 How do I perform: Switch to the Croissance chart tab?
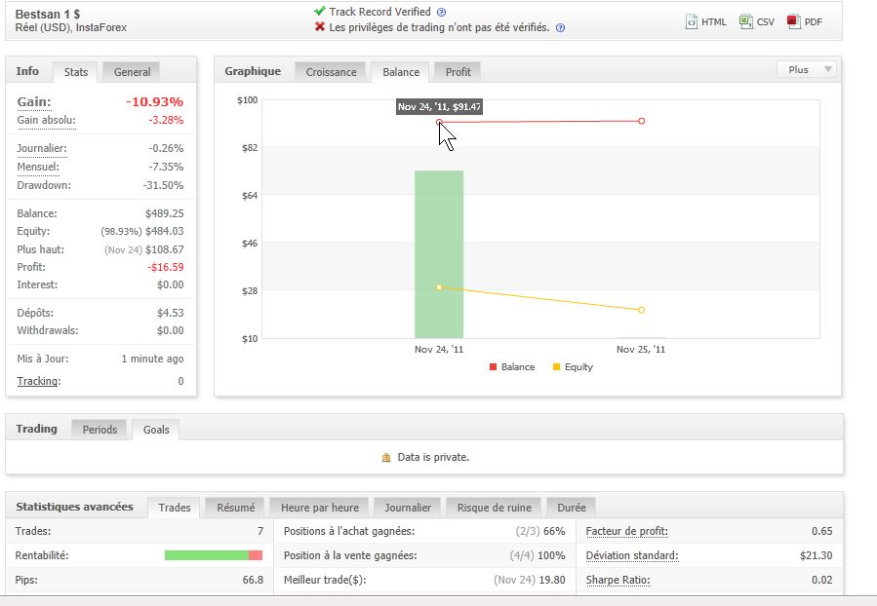pyautogui.click(x=331, y=72)
